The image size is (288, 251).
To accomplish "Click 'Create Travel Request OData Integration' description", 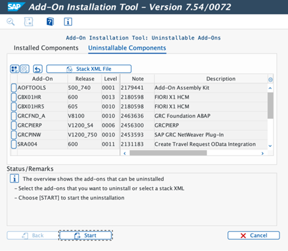I will pos(205,144).
